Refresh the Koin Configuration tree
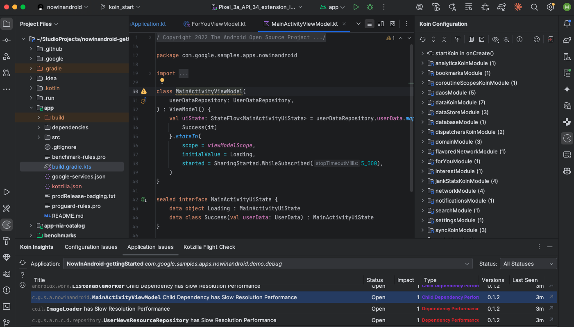Image resolution: width=574 pixels, height=327 pixels. pyautogui.click(x=423, y=39)
